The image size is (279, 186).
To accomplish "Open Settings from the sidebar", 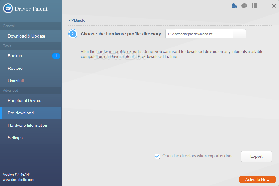I will point(31,138).
